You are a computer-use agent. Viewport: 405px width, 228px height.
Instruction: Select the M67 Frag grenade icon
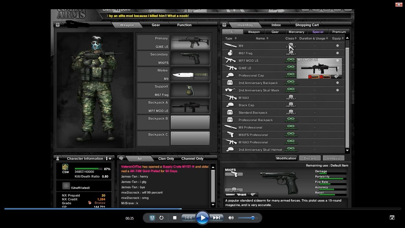coord(230,53)
